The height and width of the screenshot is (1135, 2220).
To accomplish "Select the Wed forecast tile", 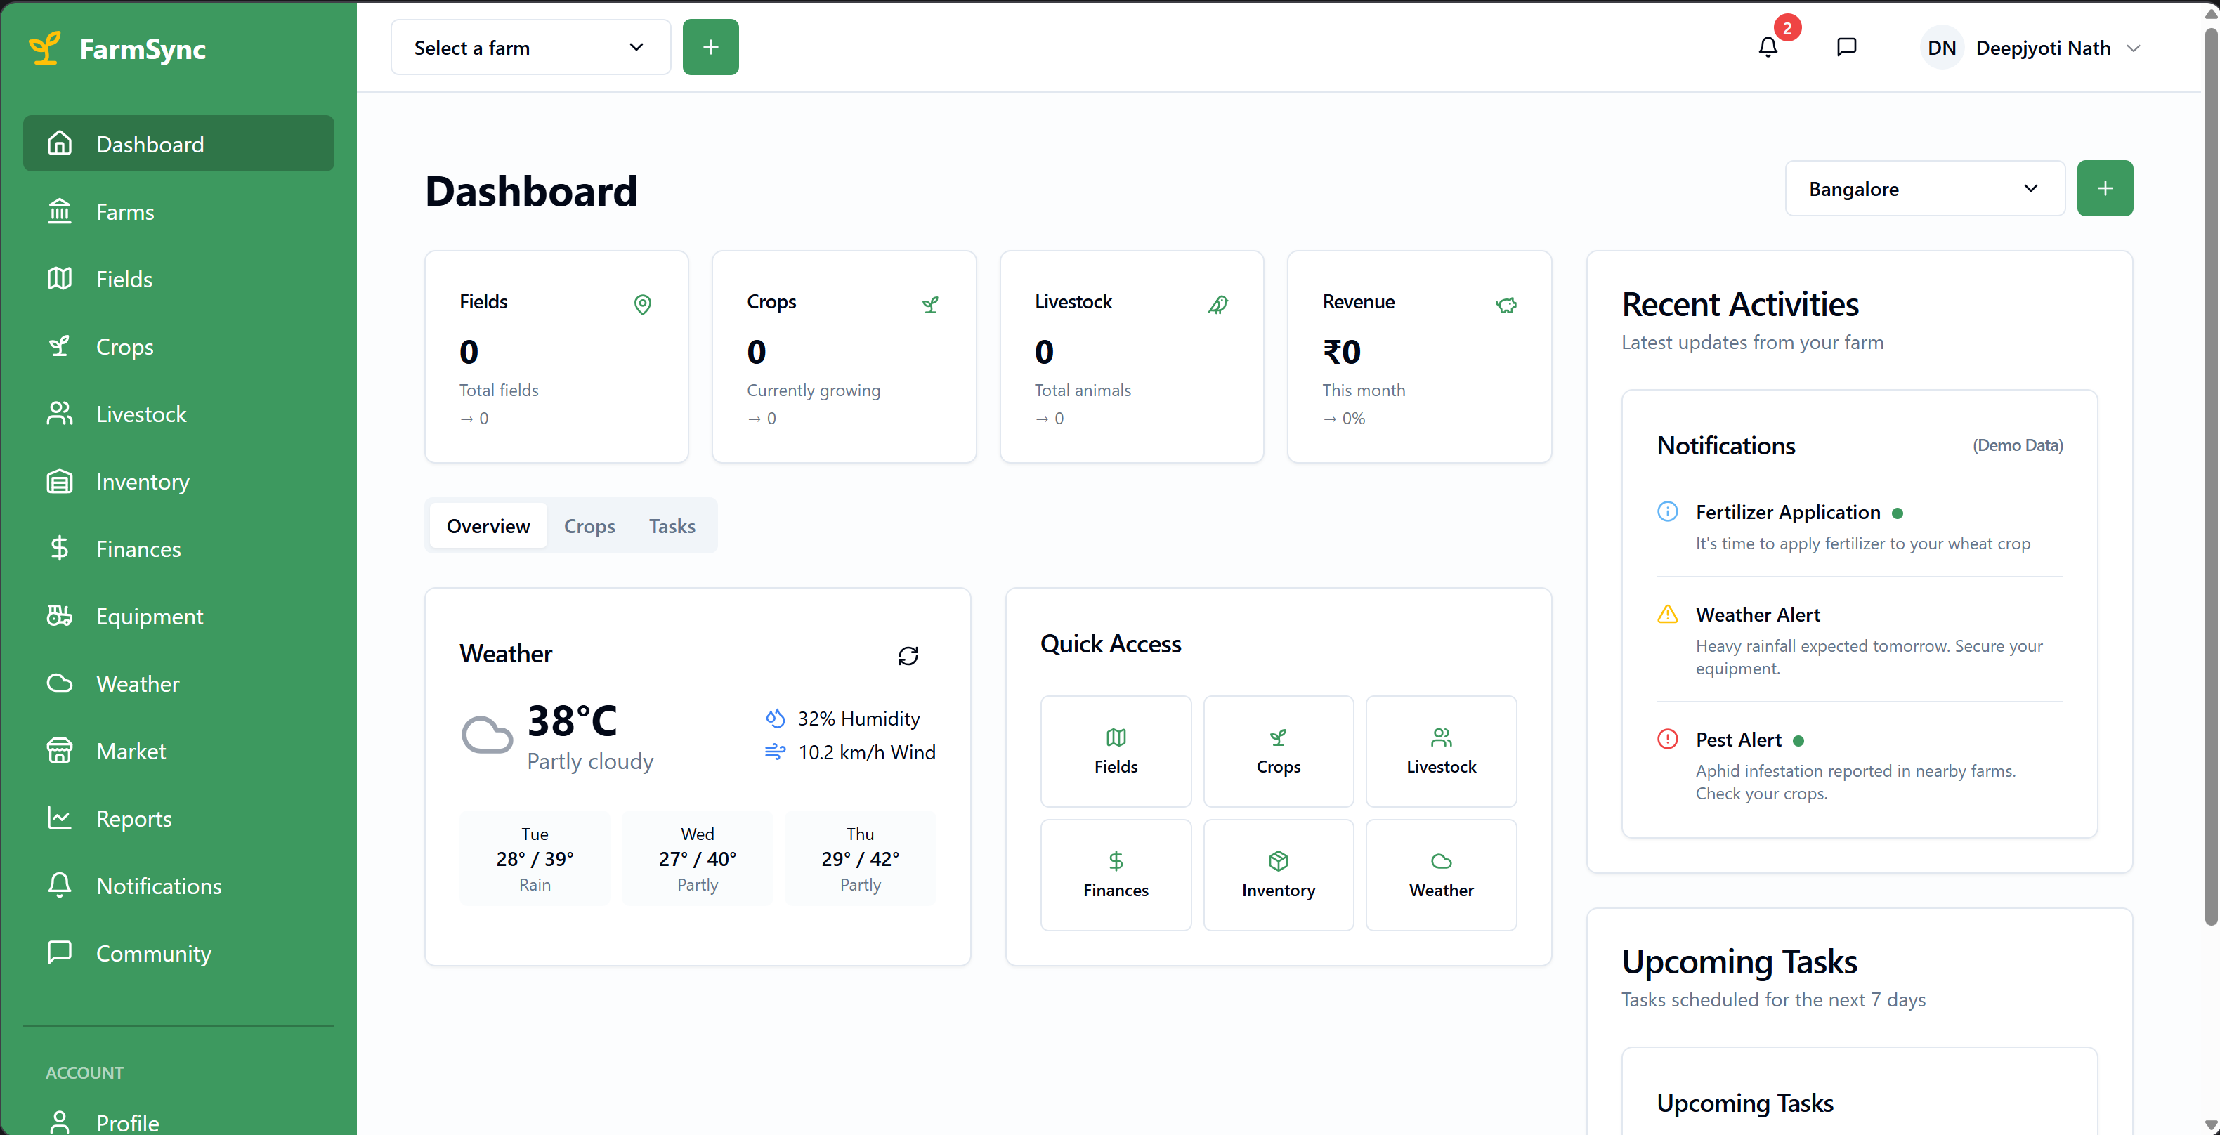I will coord(697,858).
